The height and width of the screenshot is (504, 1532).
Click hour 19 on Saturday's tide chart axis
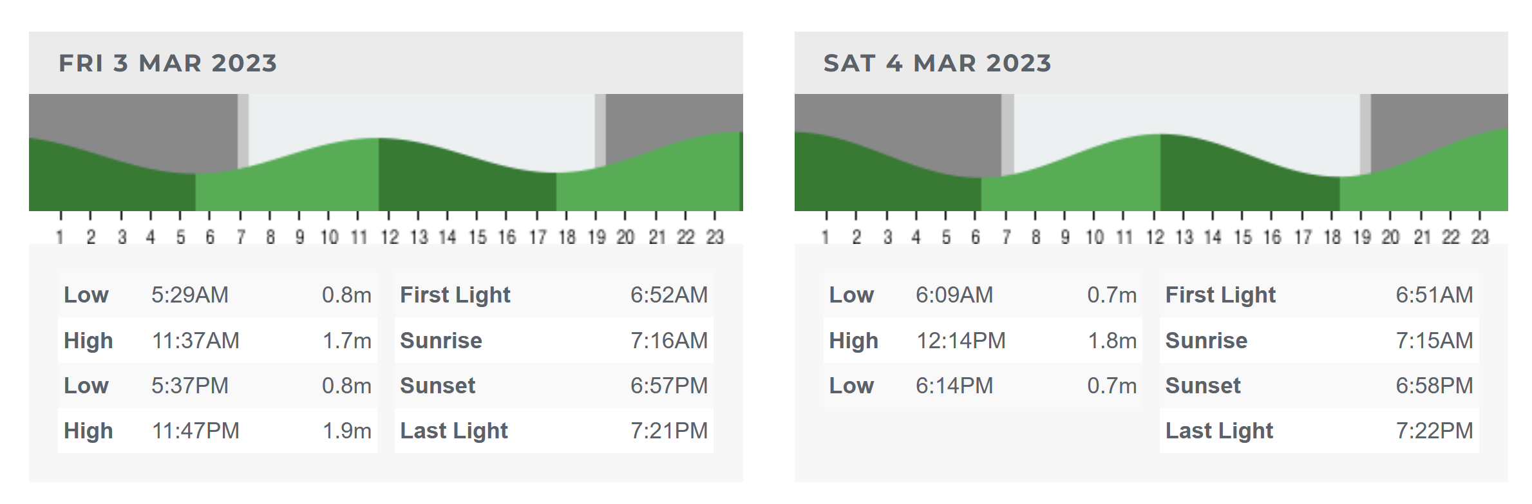pos(1361,238)
